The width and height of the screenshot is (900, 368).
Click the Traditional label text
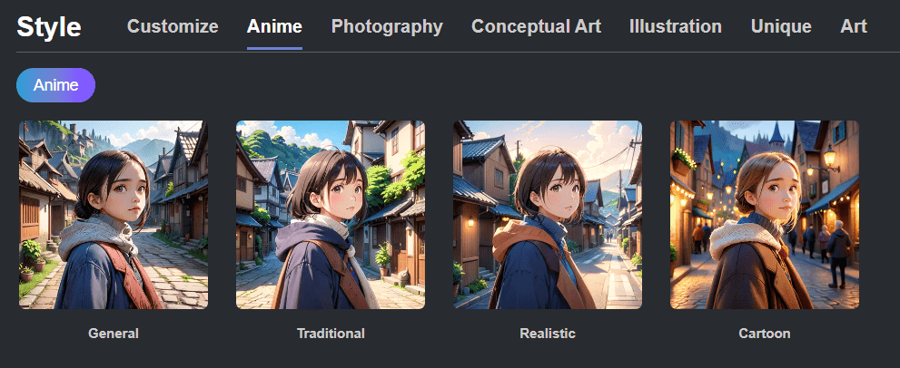(331, 333)
